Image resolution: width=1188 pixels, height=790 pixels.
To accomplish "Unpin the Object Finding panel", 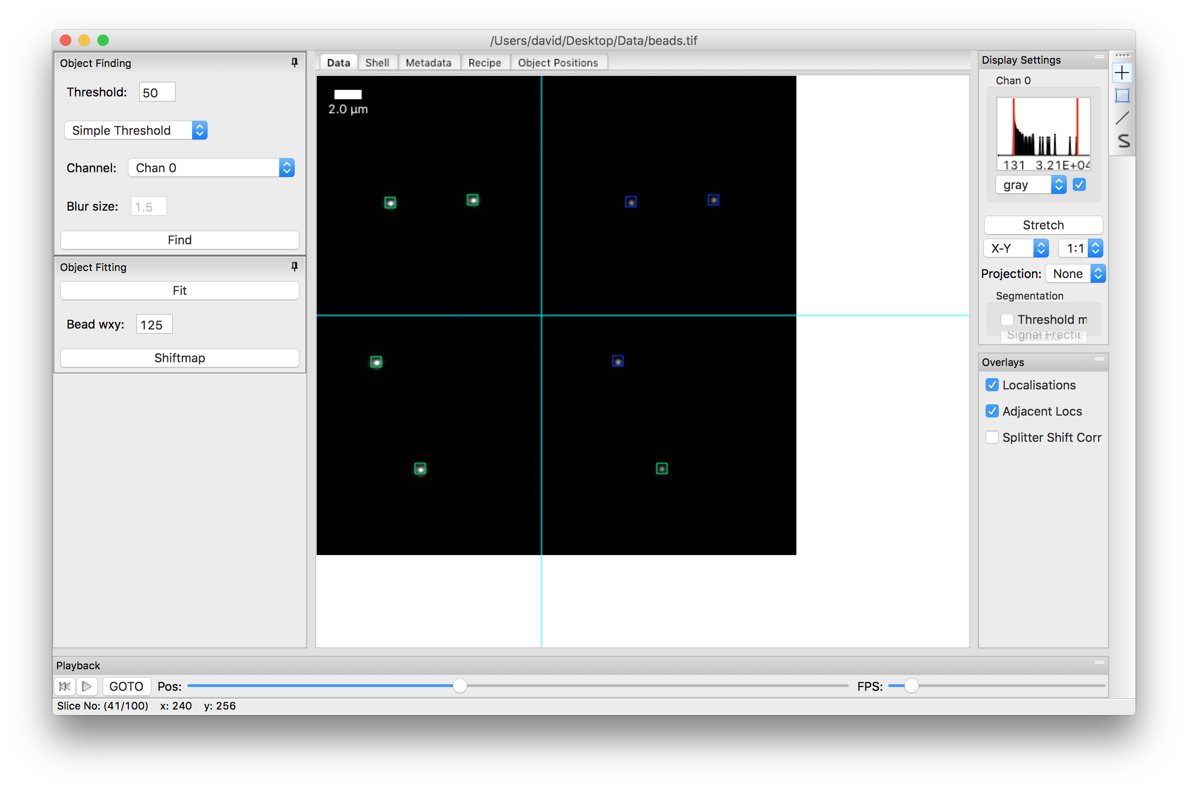I will click(x=295, y=62).
